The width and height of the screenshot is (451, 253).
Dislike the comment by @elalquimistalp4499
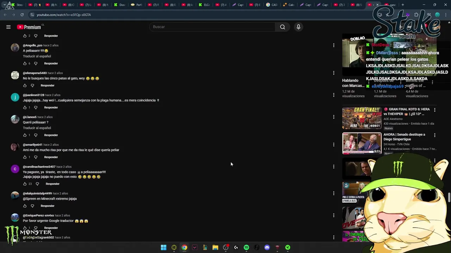click(x=32, y=206)
